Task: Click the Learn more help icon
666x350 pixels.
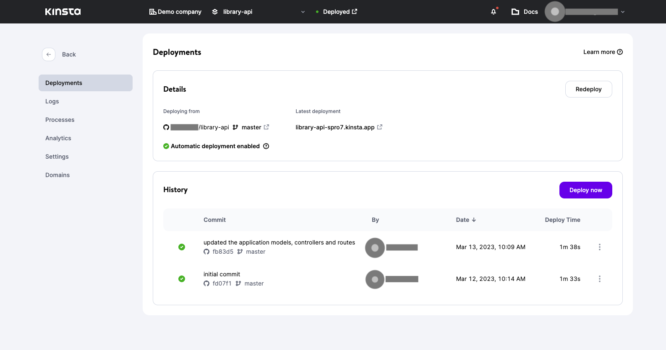Action: coord(620,52)
